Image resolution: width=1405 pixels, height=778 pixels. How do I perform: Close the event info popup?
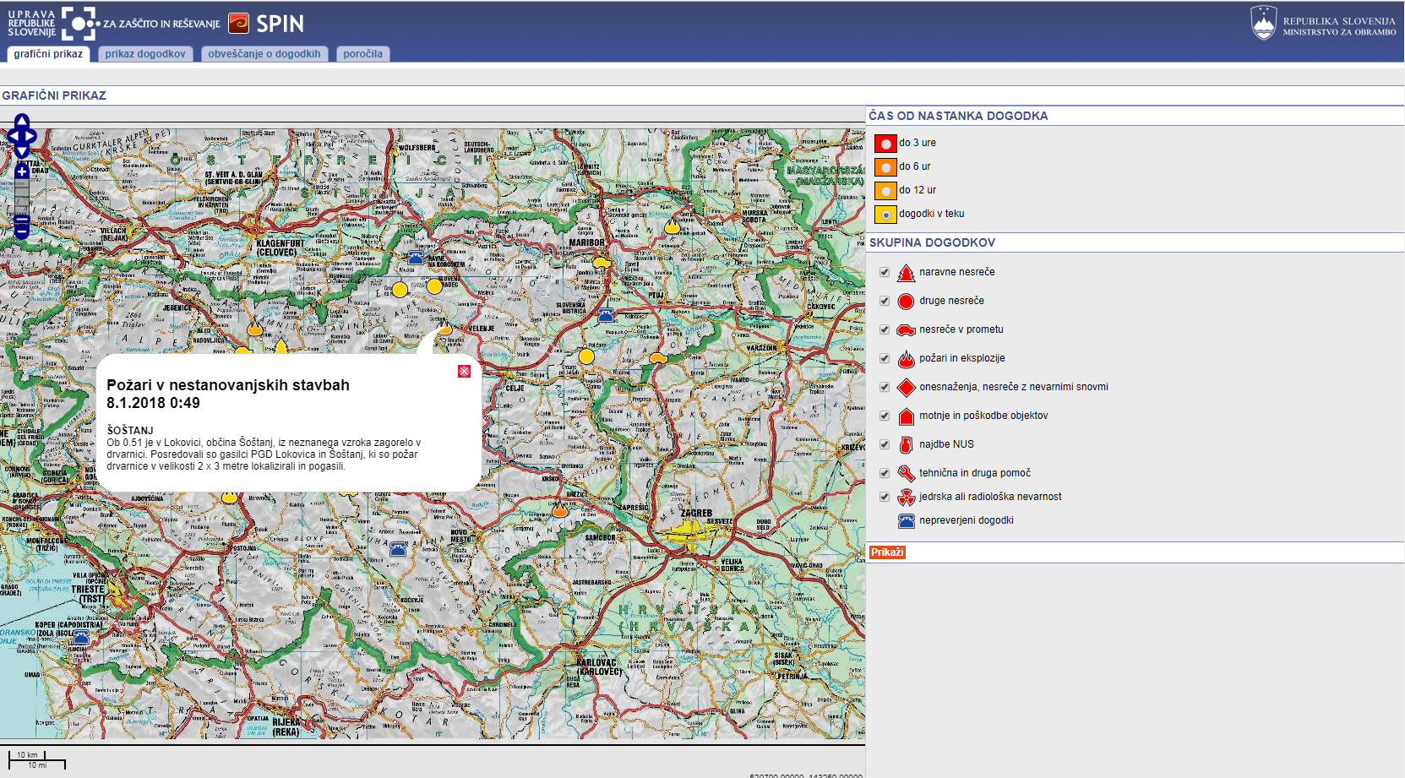(x=464, y=372)
